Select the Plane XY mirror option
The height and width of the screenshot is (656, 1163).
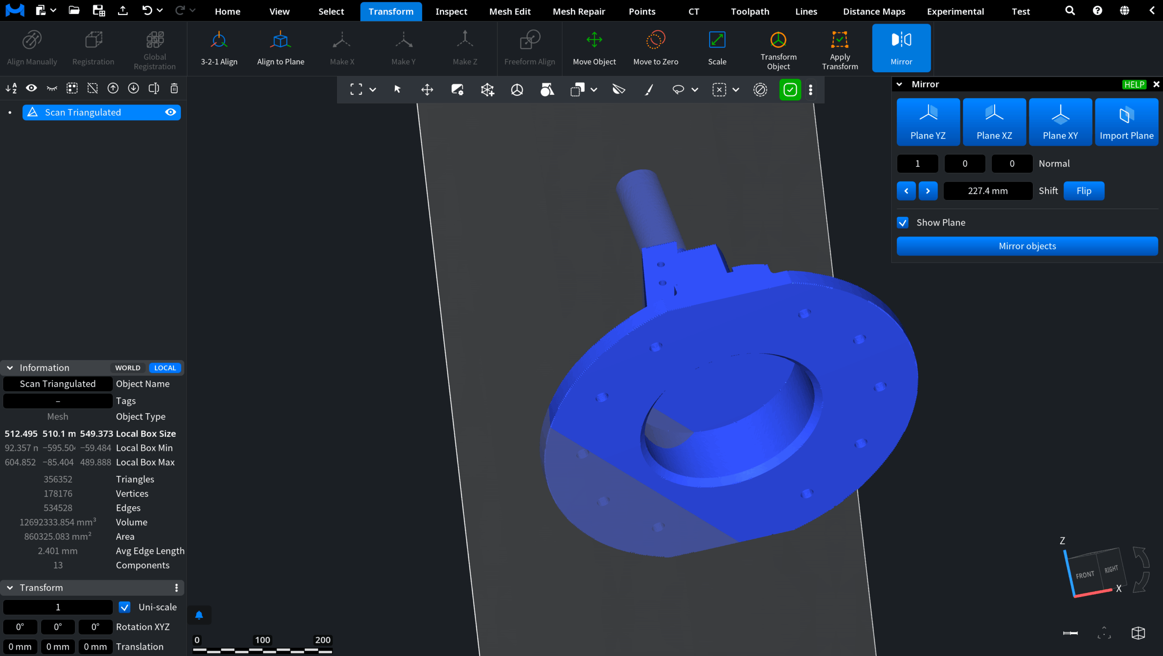[x=1060, y=122]
